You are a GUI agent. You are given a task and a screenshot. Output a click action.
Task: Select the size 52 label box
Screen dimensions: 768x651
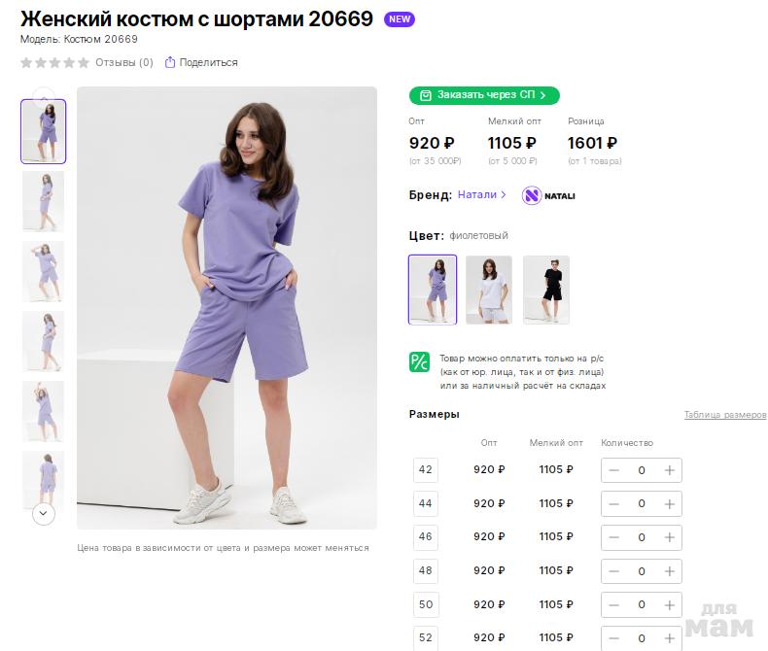pos(426,637)
